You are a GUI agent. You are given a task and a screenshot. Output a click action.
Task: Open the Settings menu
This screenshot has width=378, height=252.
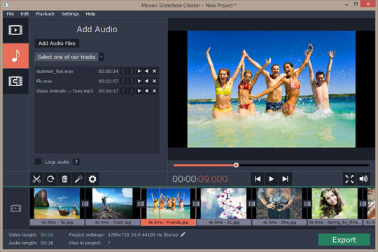70,14
